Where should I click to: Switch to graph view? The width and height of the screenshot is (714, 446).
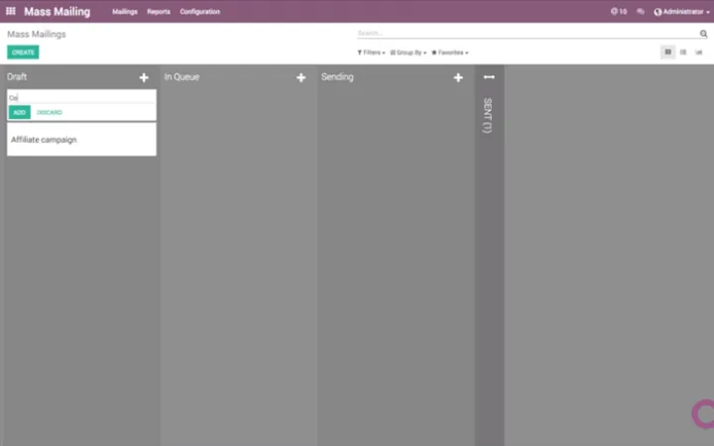coord(698,52)
